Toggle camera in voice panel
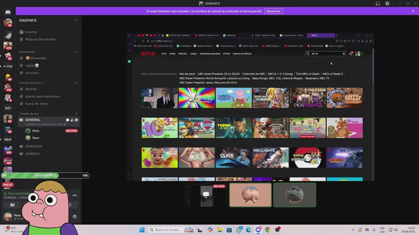The image size is (419, 235). point(12,205)
